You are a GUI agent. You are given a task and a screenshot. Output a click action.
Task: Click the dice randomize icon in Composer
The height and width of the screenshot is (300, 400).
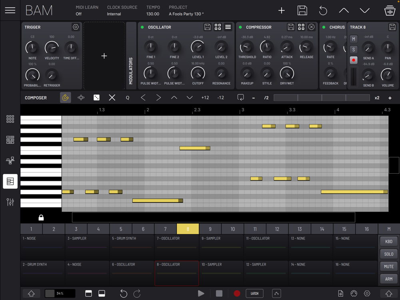[x=96, y=98]
